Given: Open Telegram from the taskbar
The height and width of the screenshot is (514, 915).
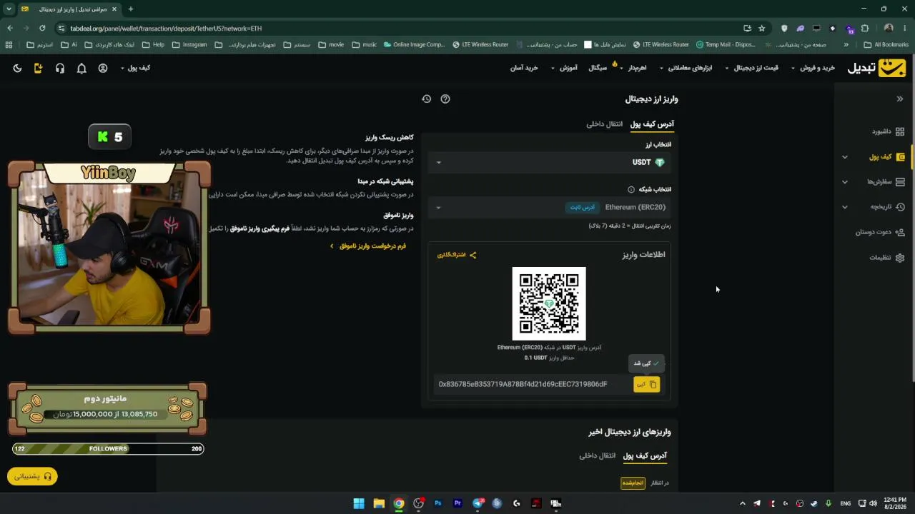Looking at the screenshot, I should coord(478,503).
